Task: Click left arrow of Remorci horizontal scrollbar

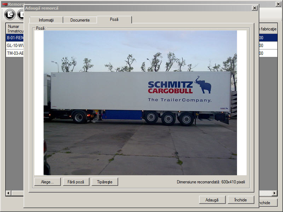Action: tap(8, 193)
